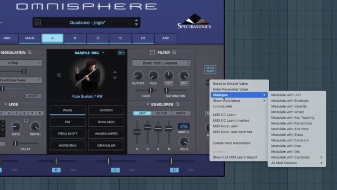Click the Simple envelope mode icon
Viewport: 337px width, 190px height.
click(184, 126)
